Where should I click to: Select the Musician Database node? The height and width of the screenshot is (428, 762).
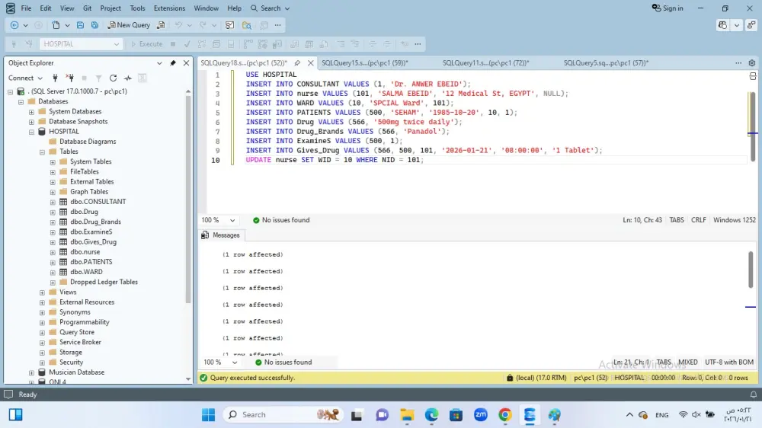click(76, 372)
